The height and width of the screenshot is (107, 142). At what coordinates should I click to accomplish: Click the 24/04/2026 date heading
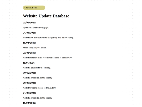[29, 33]
